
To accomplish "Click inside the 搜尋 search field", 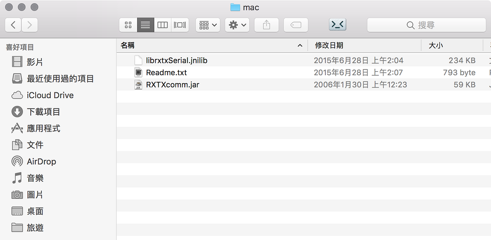I will 426,25.
